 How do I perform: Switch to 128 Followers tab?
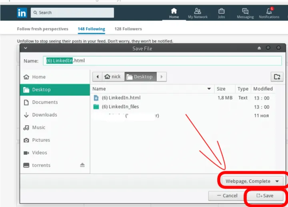pos(128,29)
